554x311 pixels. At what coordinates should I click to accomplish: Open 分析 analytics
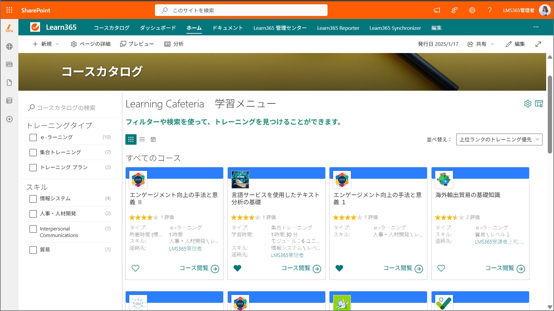pyautogui.click(x=174, y=44)
